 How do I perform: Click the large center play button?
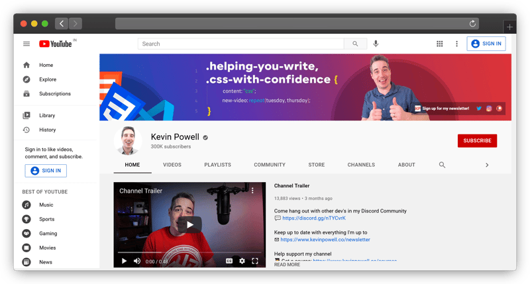point(189,225)
